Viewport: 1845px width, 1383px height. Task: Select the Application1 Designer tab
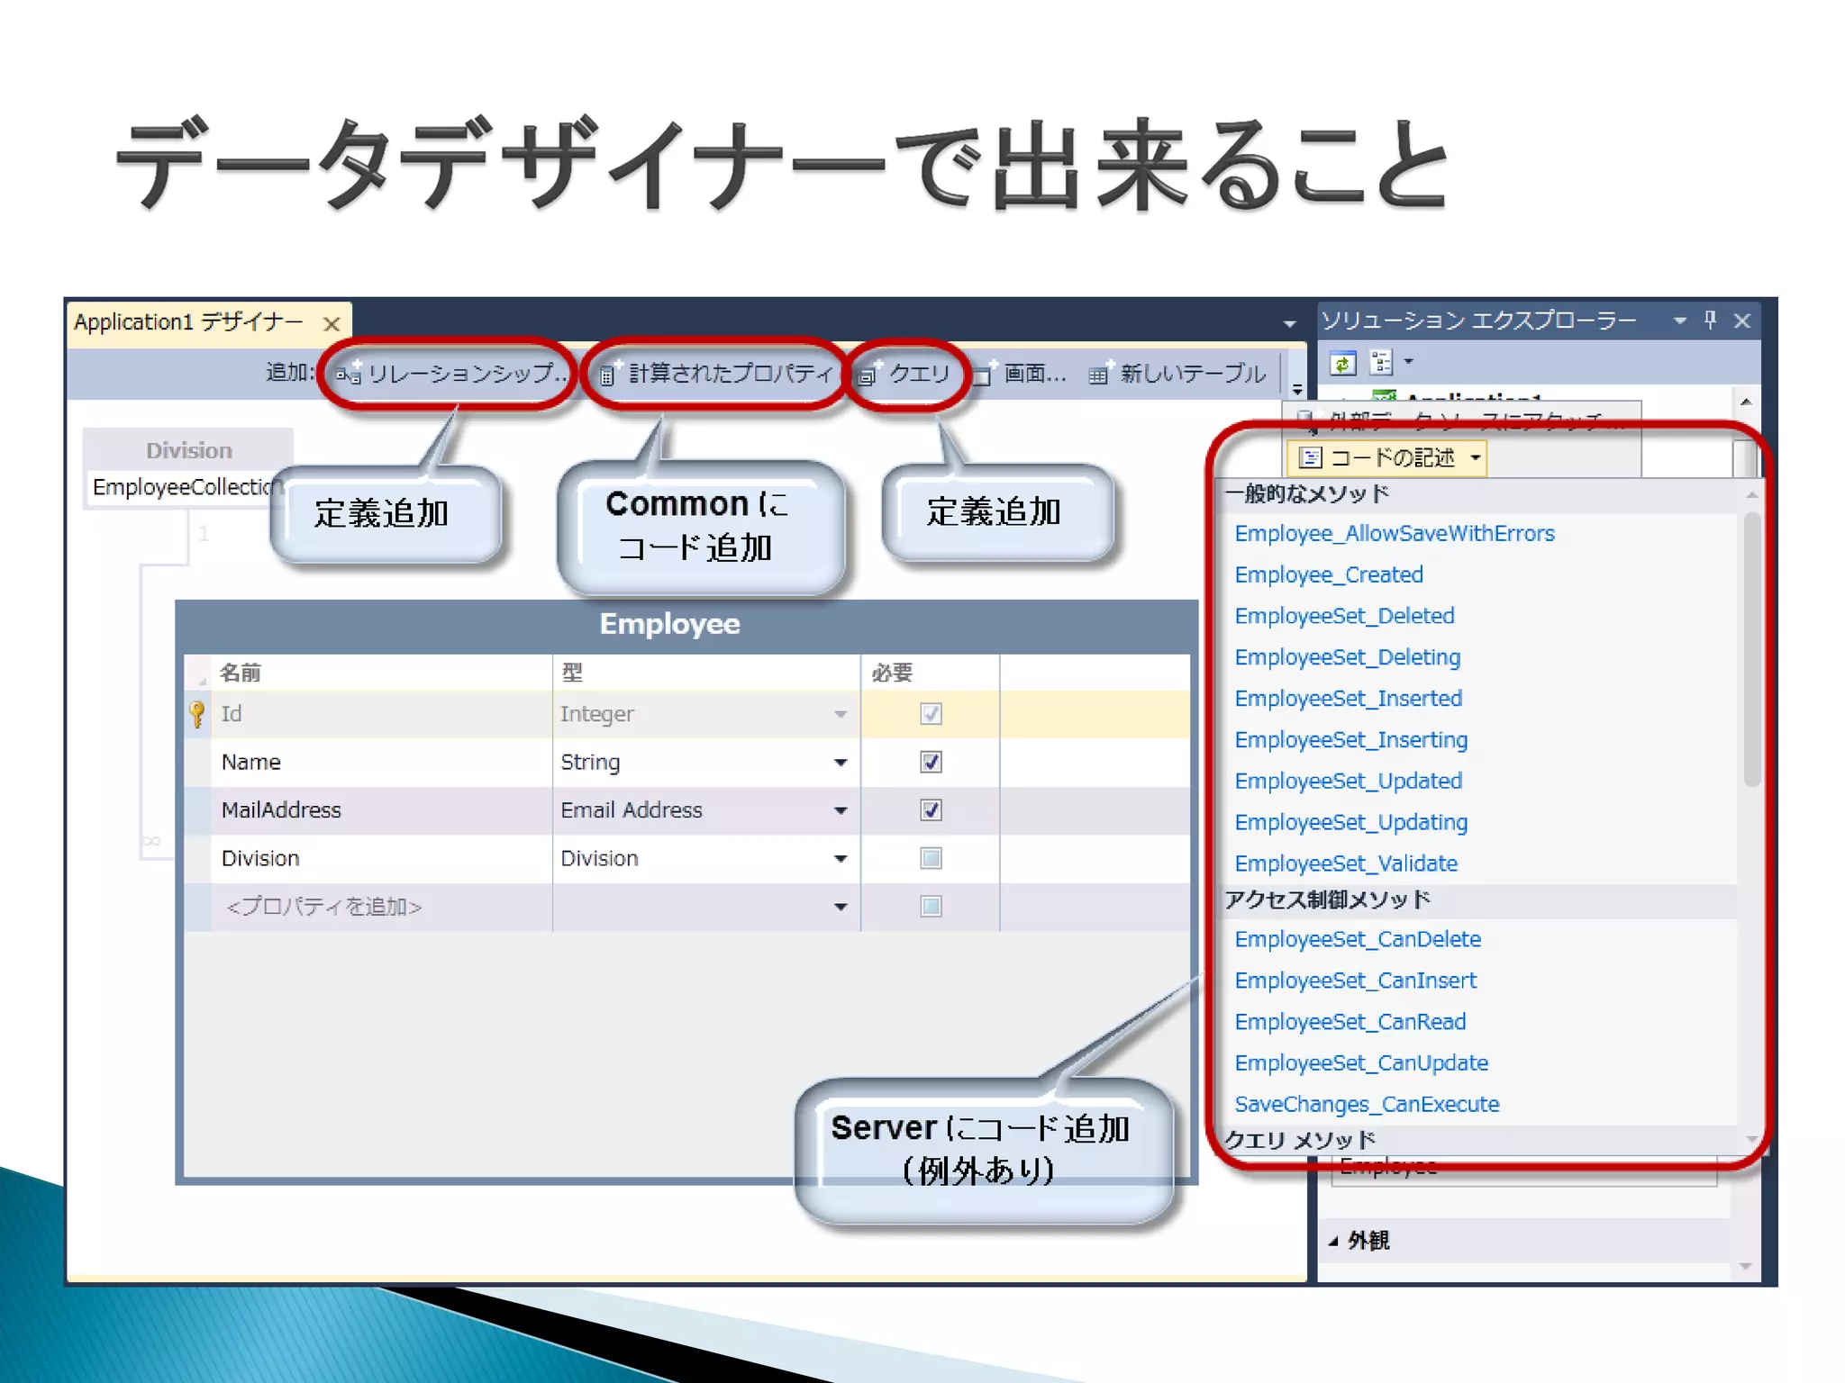(x=189, y=322)
